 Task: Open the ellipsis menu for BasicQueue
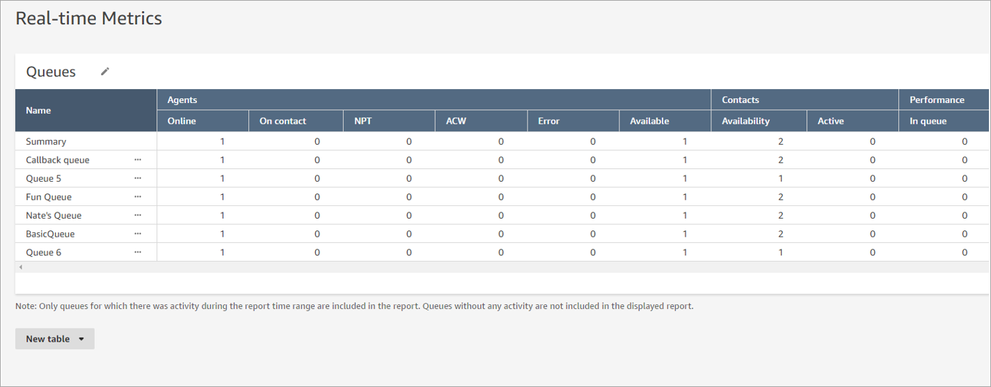click(x=138, y=234)
